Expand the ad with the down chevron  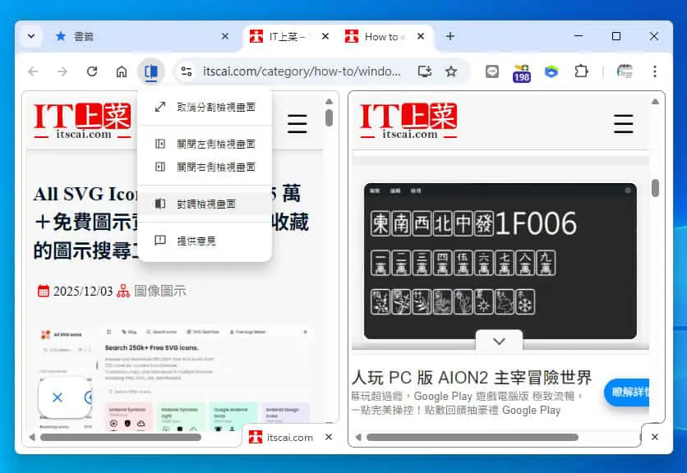click(x=499, y=341)
